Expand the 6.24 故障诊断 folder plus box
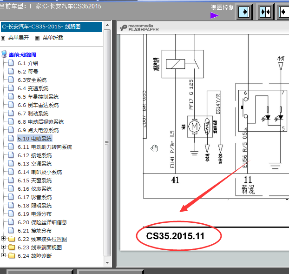This screenshot has width=289, height=274. 3,255
